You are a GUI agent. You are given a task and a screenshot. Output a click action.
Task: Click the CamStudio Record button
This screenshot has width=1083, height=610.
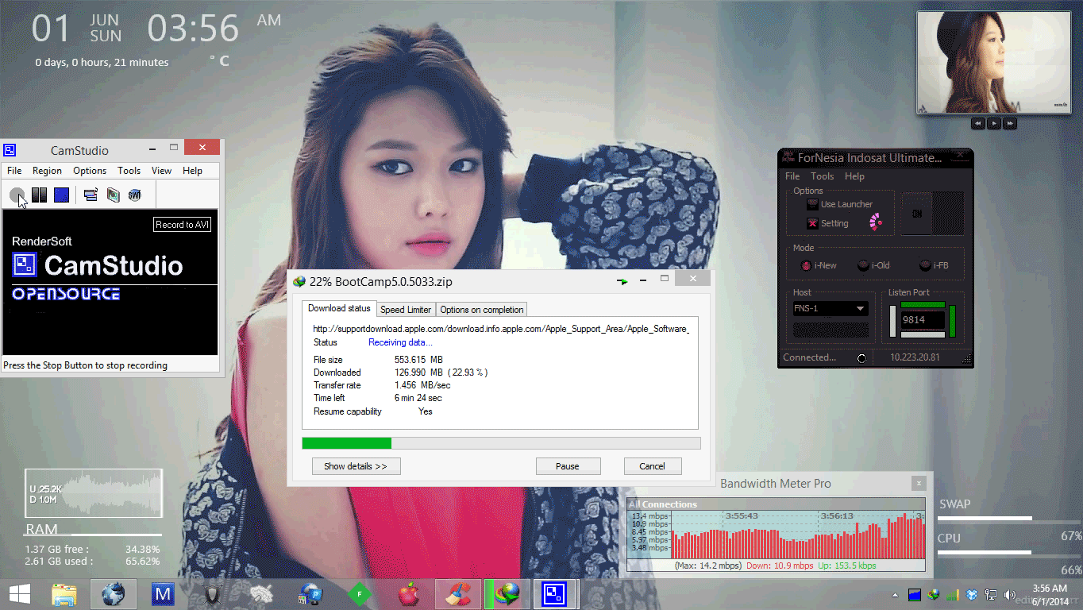[17, 195]
